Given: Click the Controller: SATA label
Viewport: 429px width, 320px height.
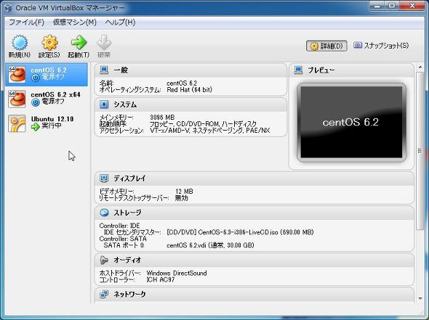Looking at the screenshot, I should tap(123, 239).
